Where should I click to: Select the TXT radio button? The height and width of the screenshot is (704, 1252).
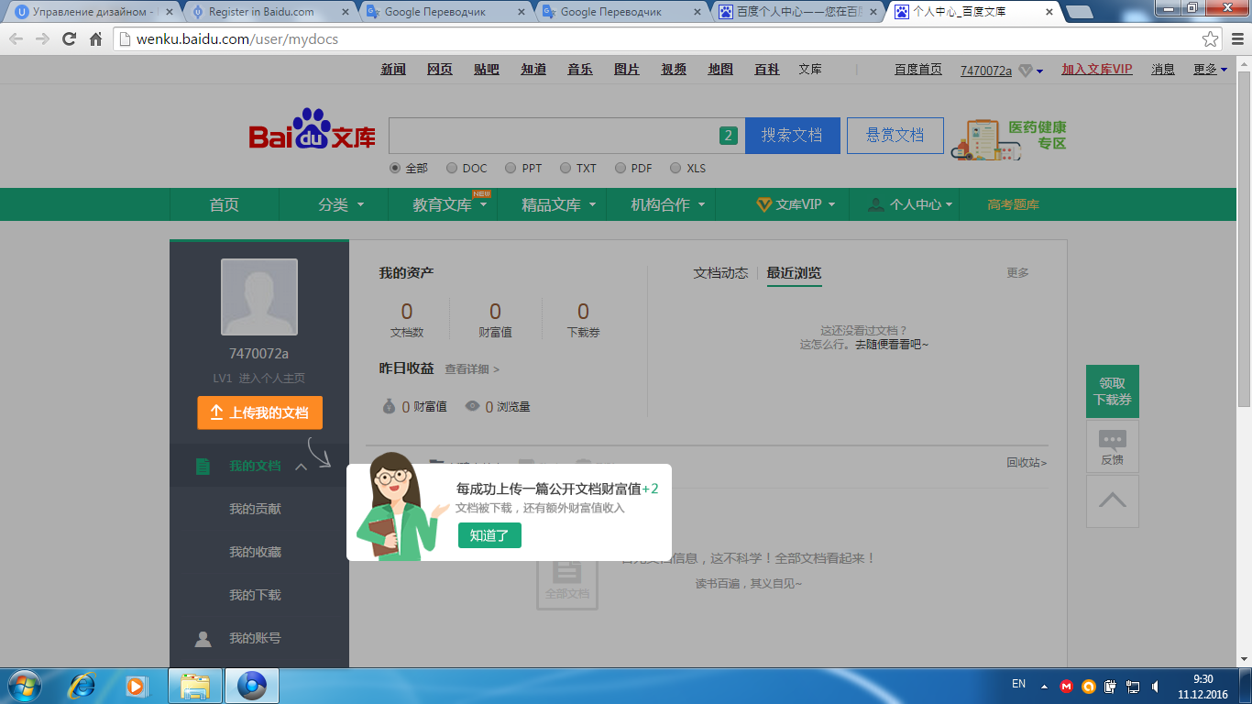point(566,168)
